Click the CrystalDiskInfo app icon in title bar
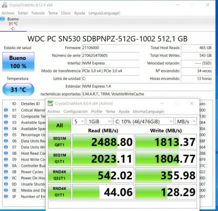Image resolution: width=218 pixels, height=211 pixels. point(5,5)
